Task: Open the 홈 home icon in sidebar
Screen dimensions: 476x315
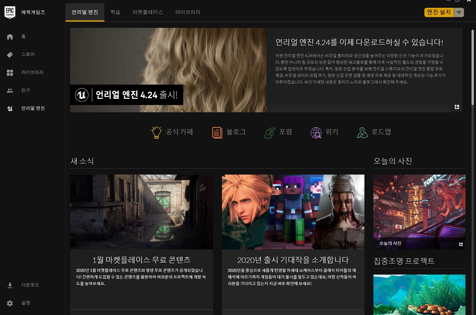Action: tap(10, 37)
